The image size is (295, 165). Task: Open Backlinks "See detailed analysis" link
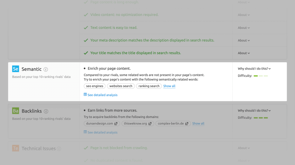click(x=102, y=133)
